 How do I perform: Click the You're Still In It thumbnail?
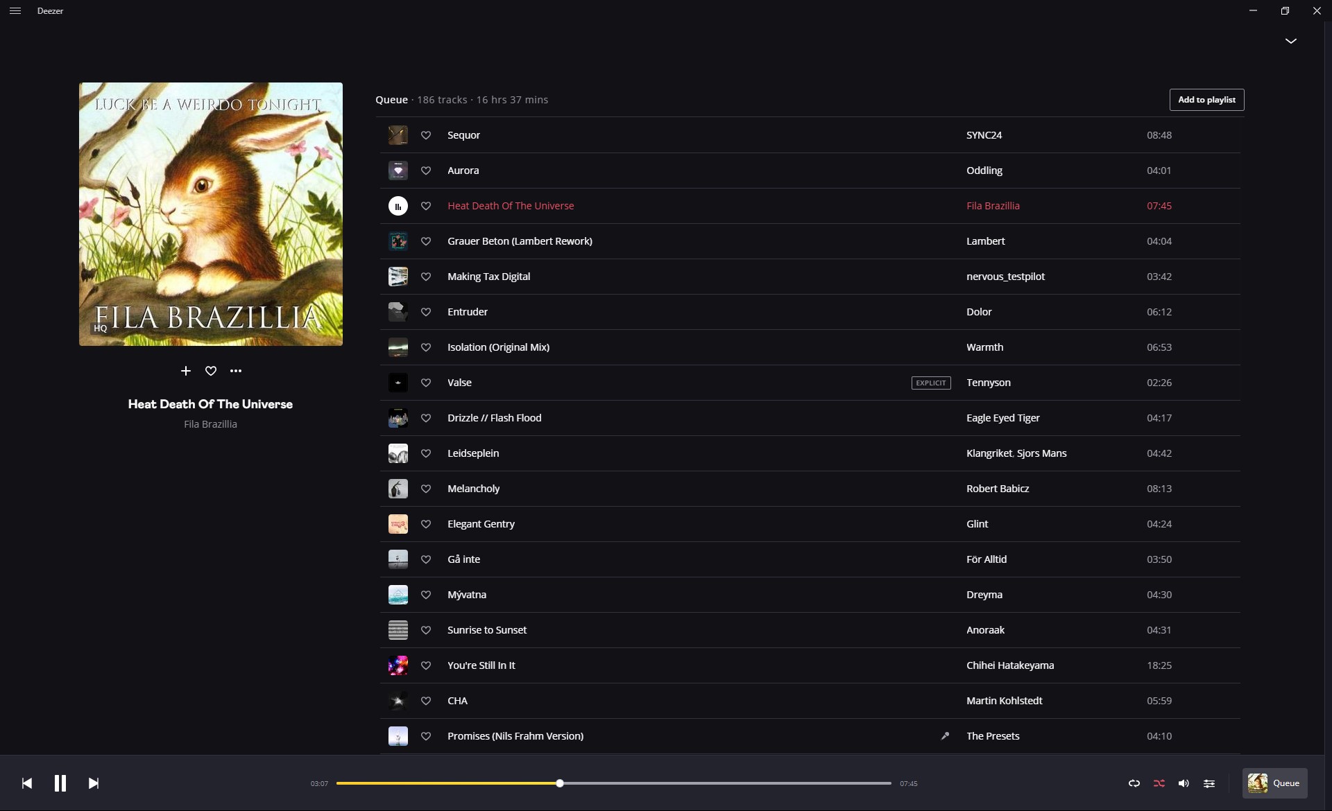[398, 665]
